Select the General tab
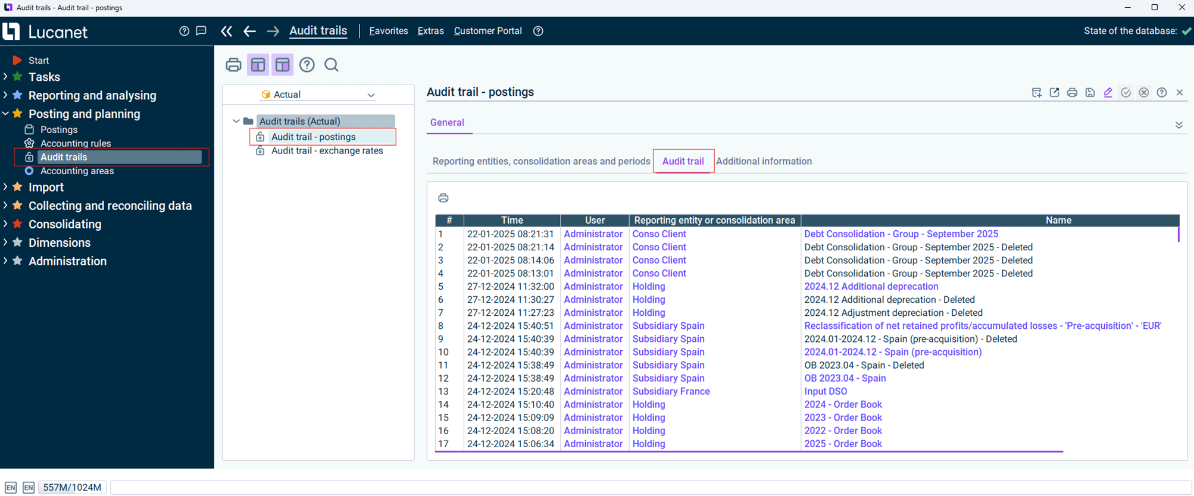The height and width of the screenshot is (496, 1194). pos(447,123)
